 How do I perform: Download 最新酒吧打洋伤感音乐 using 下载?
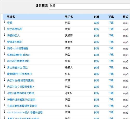(111, 74)
